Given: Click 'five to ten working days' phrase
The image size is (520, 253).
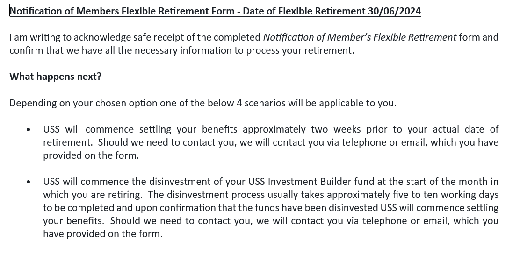Looking at the screenshot, I should click(x=445, y=195).
